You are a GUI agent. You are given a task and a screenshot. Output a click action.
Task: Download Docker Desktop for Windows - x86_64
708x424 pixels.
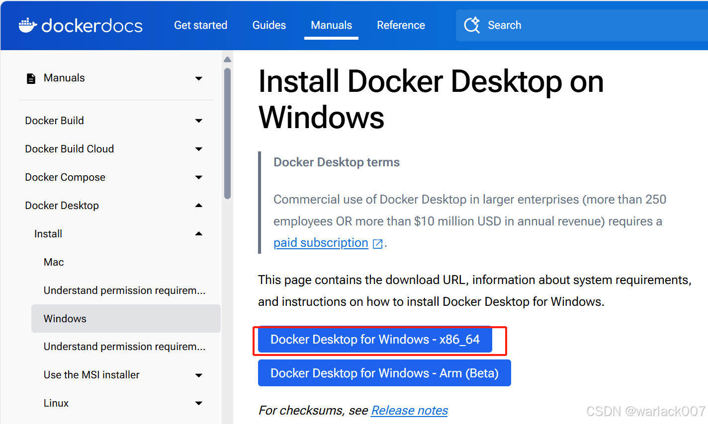pyautogui.click(x=375, y=340)
